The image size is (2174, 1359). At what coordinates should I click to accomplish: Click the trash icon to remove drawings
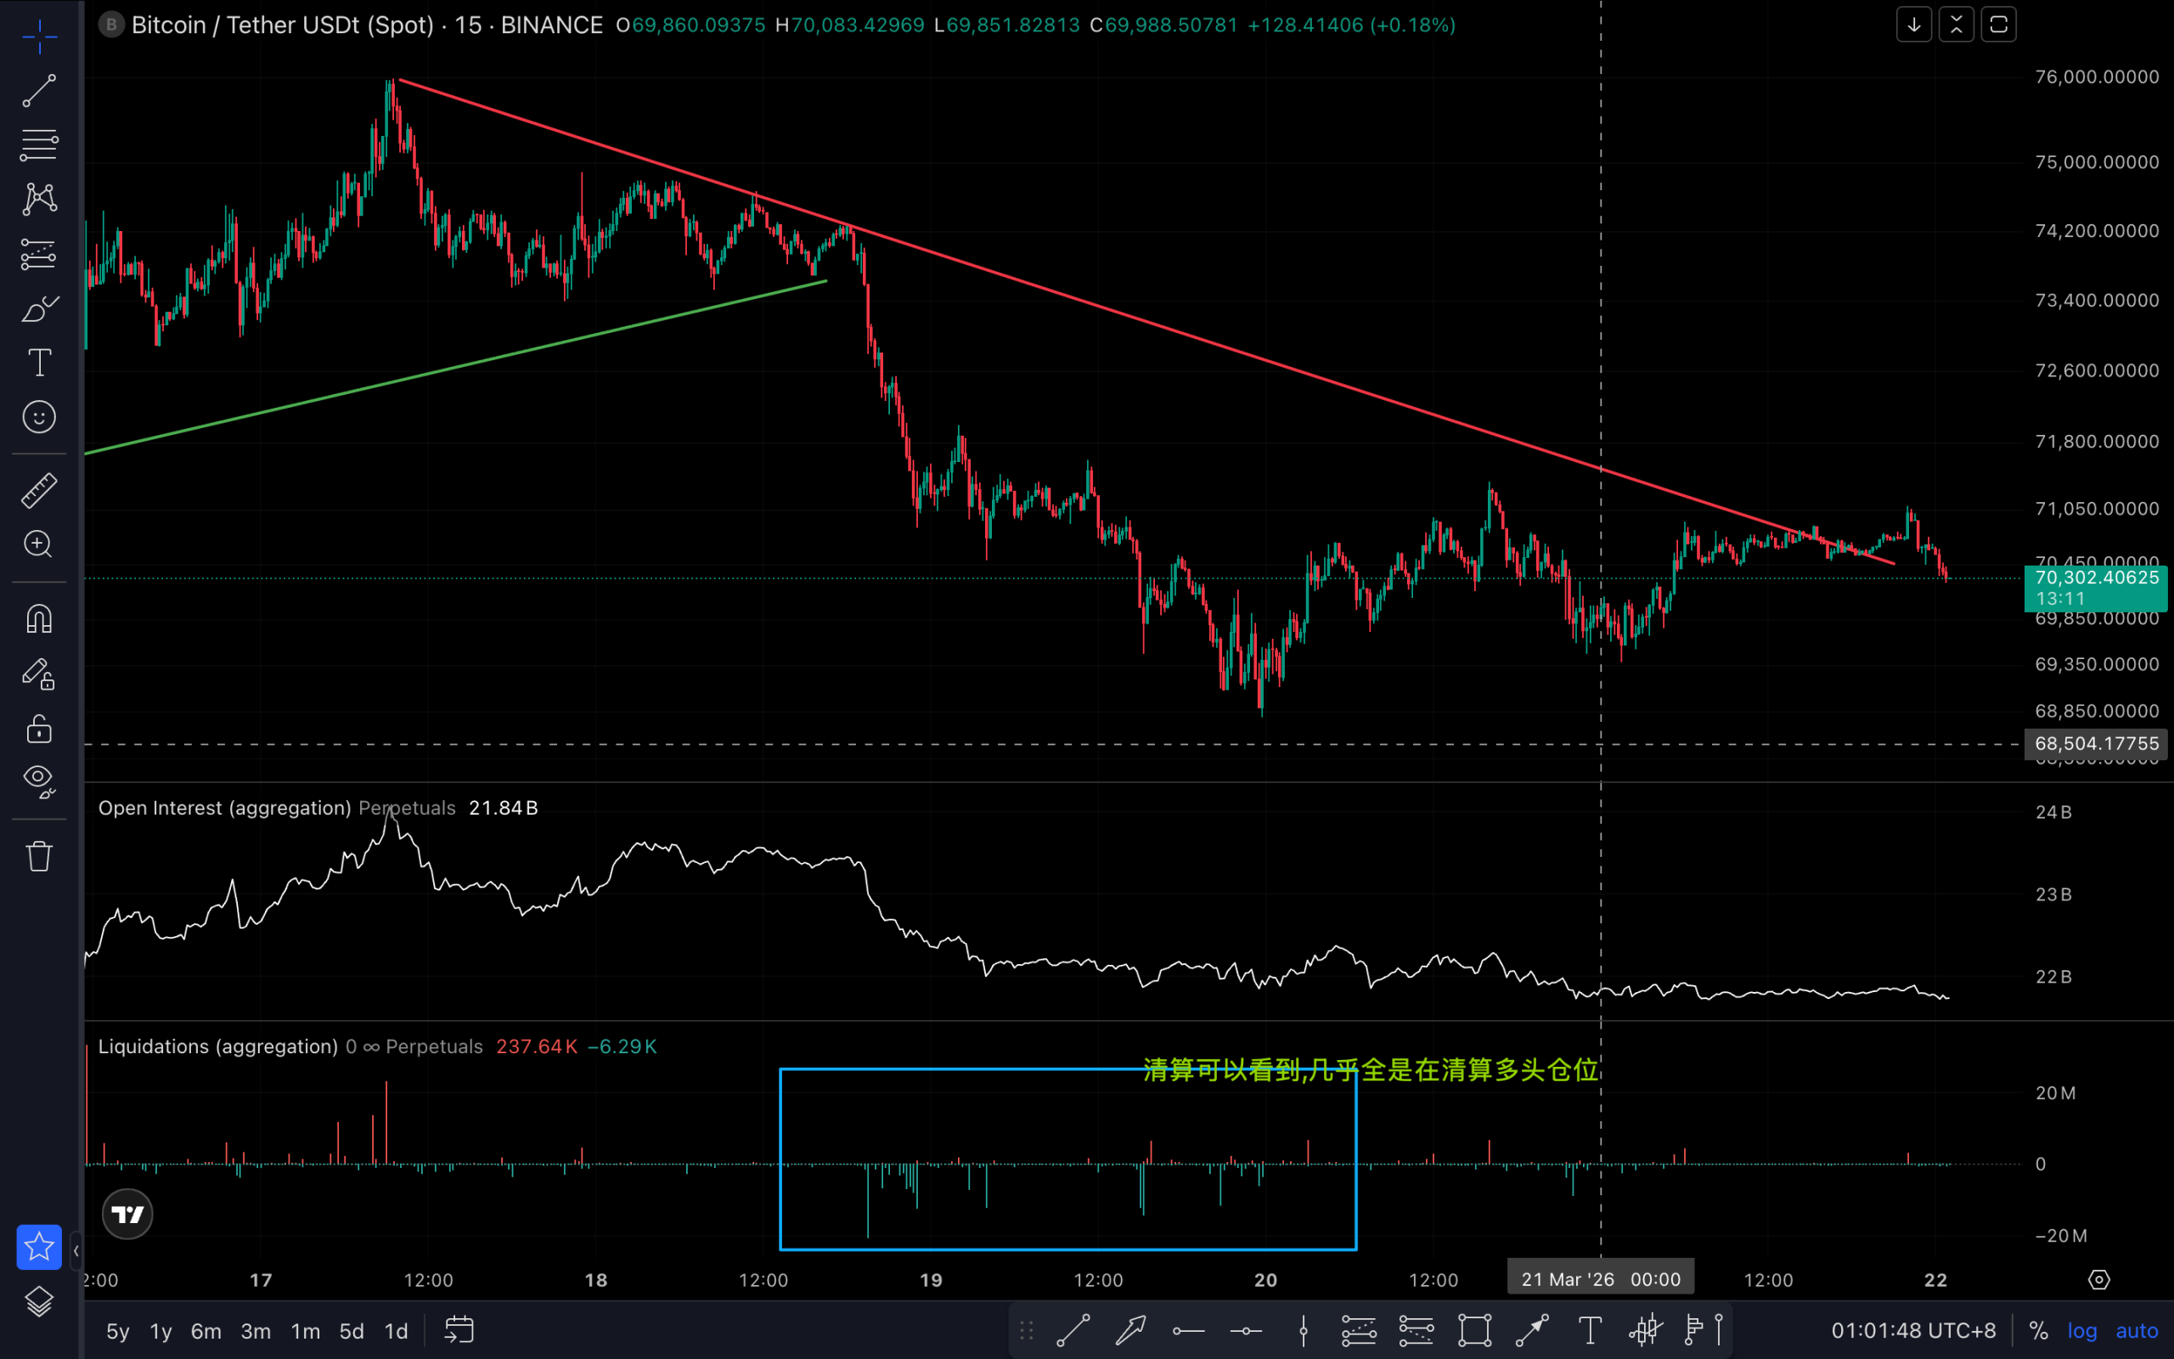pyautogui.click(x=38, y=855)
